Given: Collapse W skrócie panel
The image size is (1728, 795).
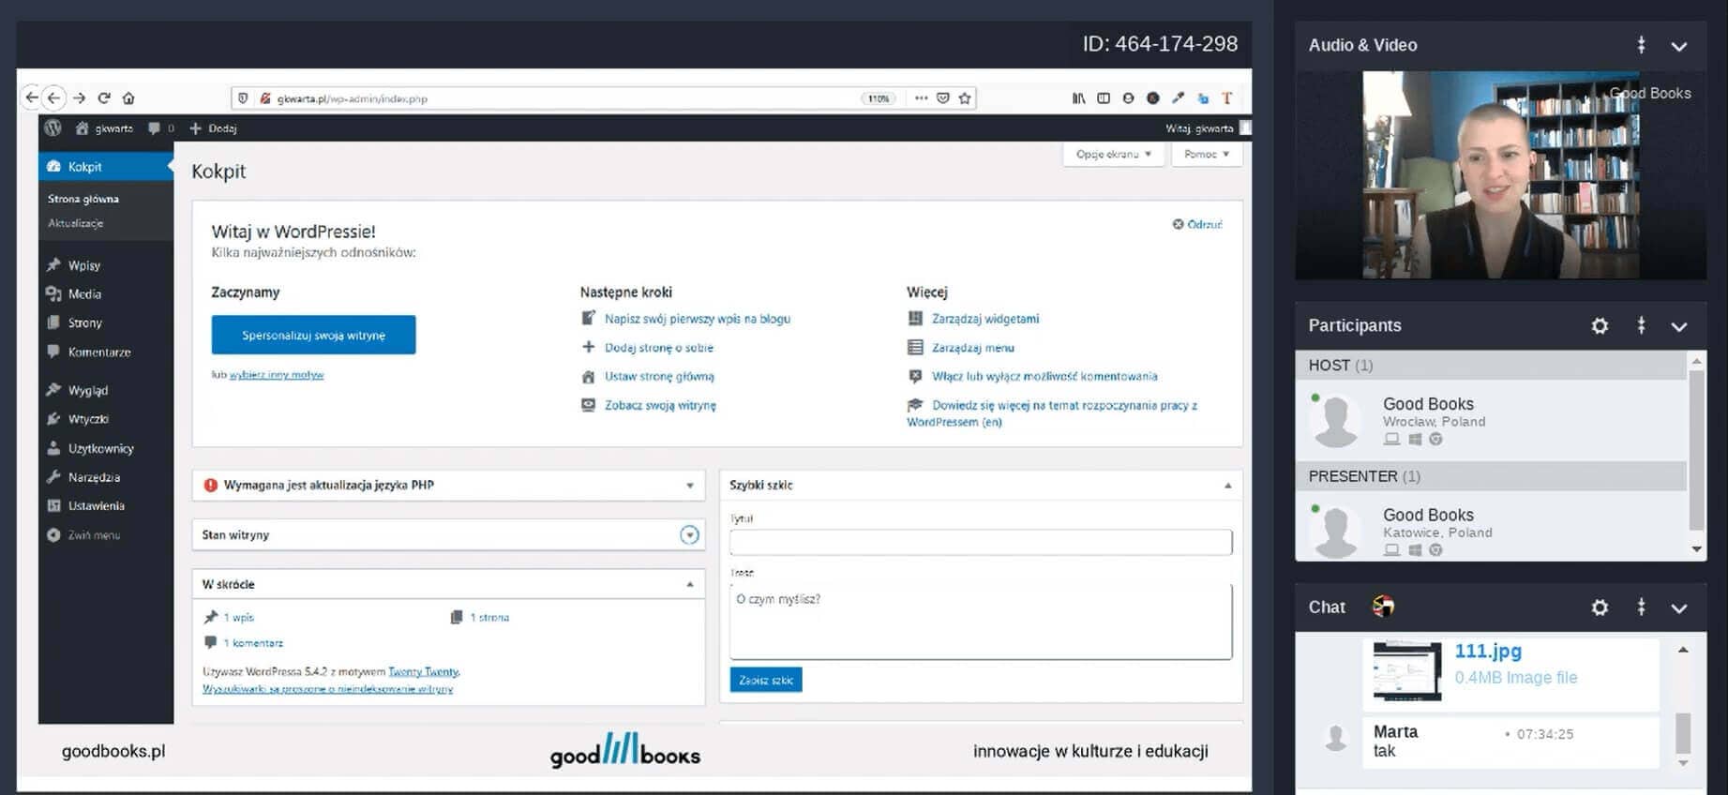Looking at the screenshot, I should click(689, 584).
